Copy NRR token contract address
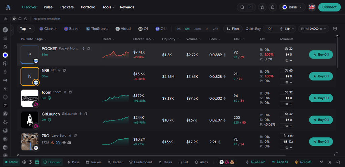Screen dimensions: 345x167 pyautogui.click(x=64, y=70)
